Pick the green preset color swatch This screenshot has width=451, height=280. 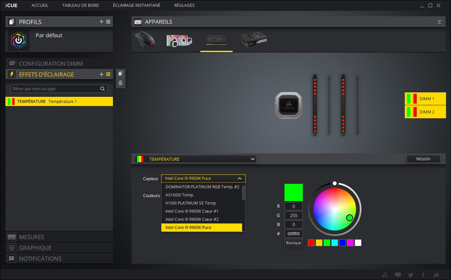pos(327,243)
